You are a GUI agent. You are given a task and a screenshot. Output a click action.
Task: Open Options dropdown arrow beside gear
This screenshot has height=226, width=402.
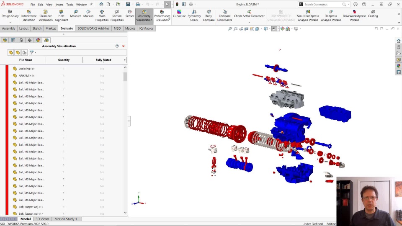click(196, 4)
